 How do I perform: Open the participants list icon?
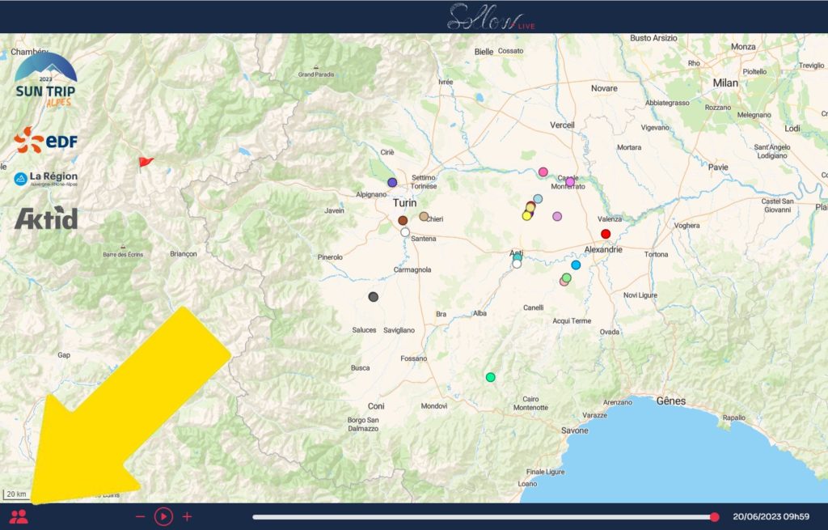point(19,516)
